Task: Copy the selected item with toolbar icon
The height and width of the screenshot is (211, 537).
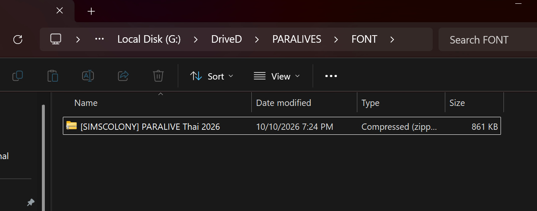Action: point(18,76)
